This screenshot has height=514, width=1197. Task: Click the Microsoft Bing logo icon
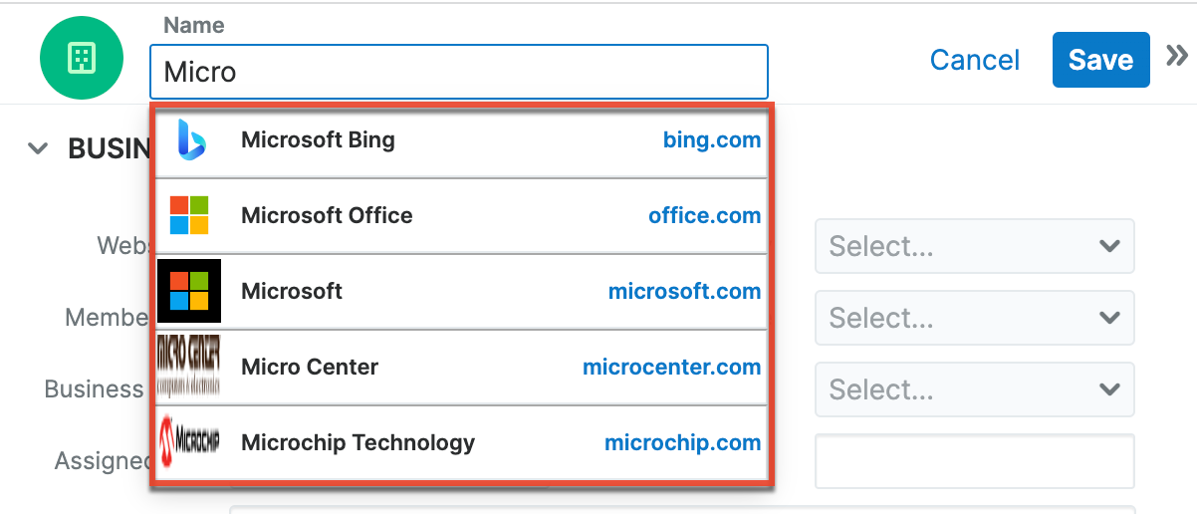coord(189,140)
